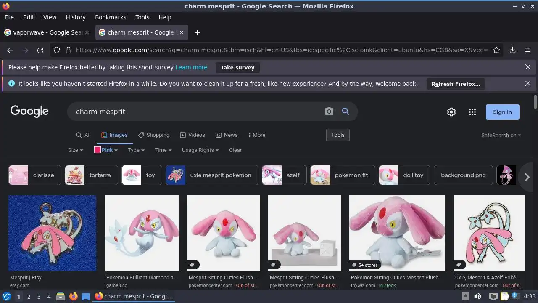Click the Firefox back arrow button
The image size is (538, 303).
coord(10,50)
